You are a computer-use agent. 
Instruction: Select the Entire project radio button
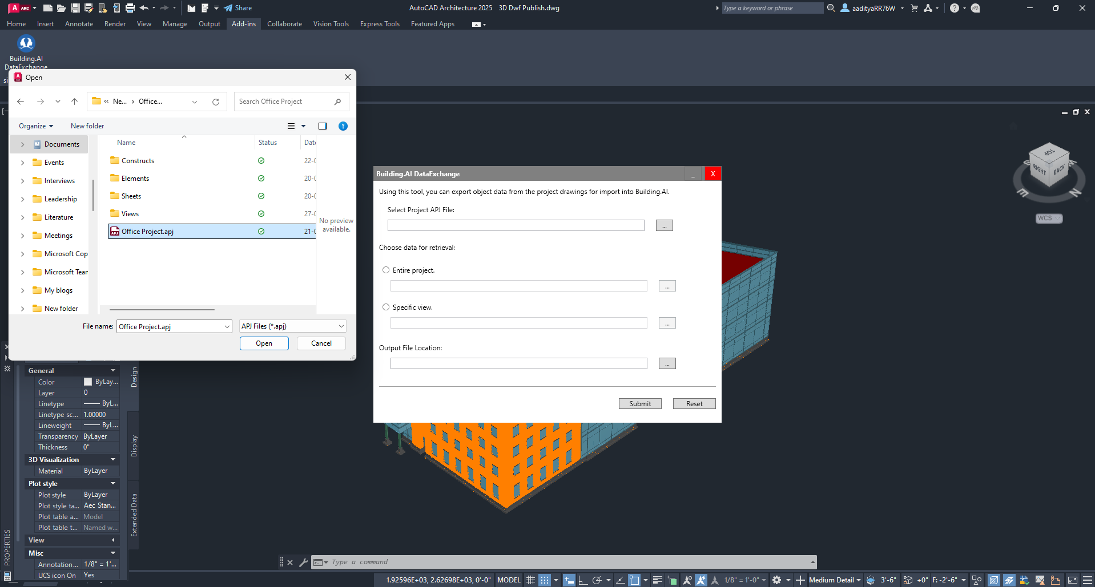(x=386, y=270)
